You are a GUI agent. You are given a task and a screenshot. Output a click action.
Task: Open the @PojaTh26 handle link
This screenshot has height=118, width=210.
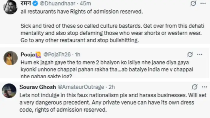pos(57,55)
